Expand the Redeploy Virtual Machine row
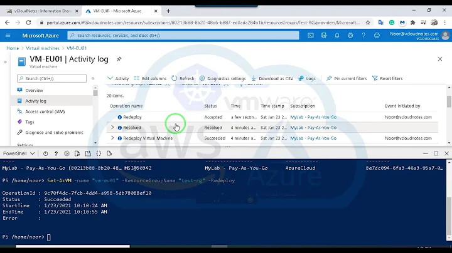The image size is (452, 253). [112, 138]
